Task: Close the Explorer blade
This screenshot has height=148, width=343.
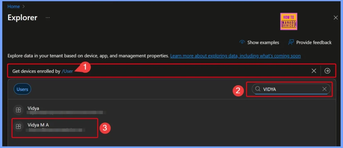Action: tap(336, 18)
